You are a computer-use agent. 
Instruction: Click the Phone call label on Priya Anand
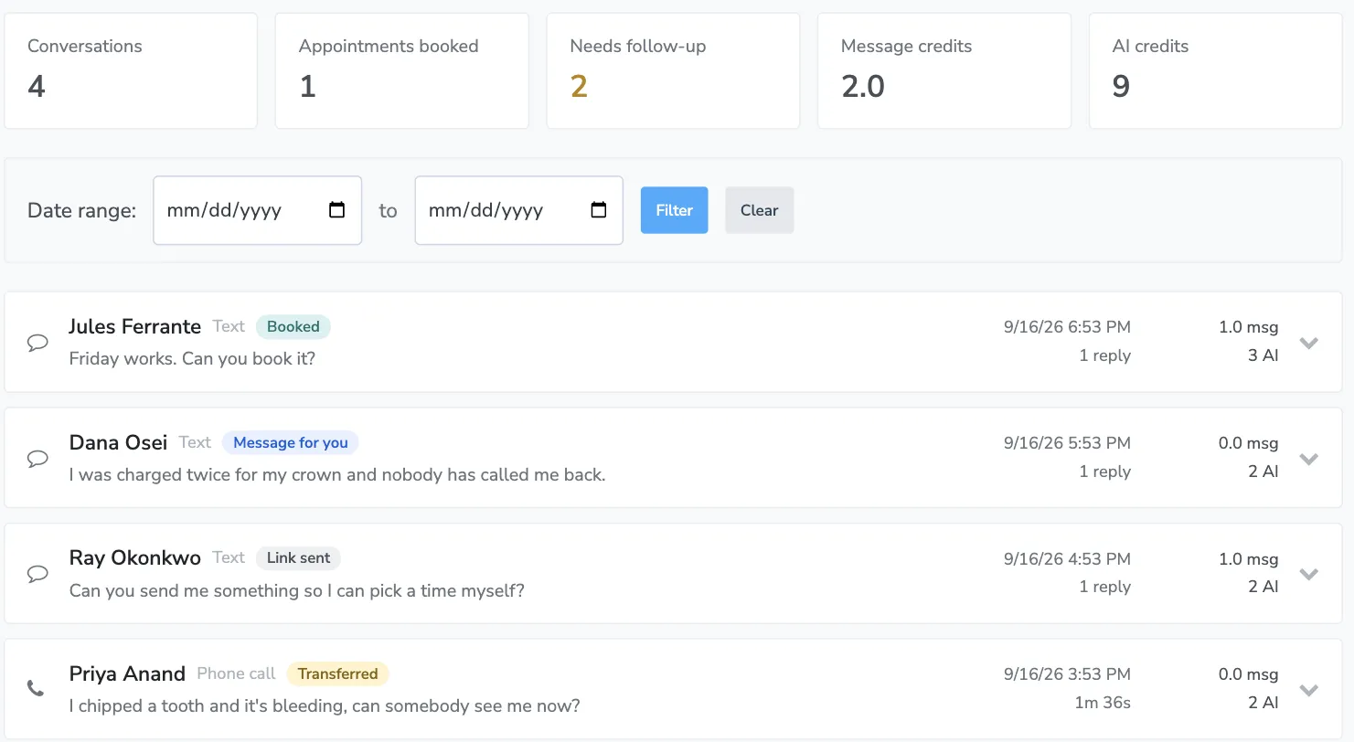tap(236, 673)
